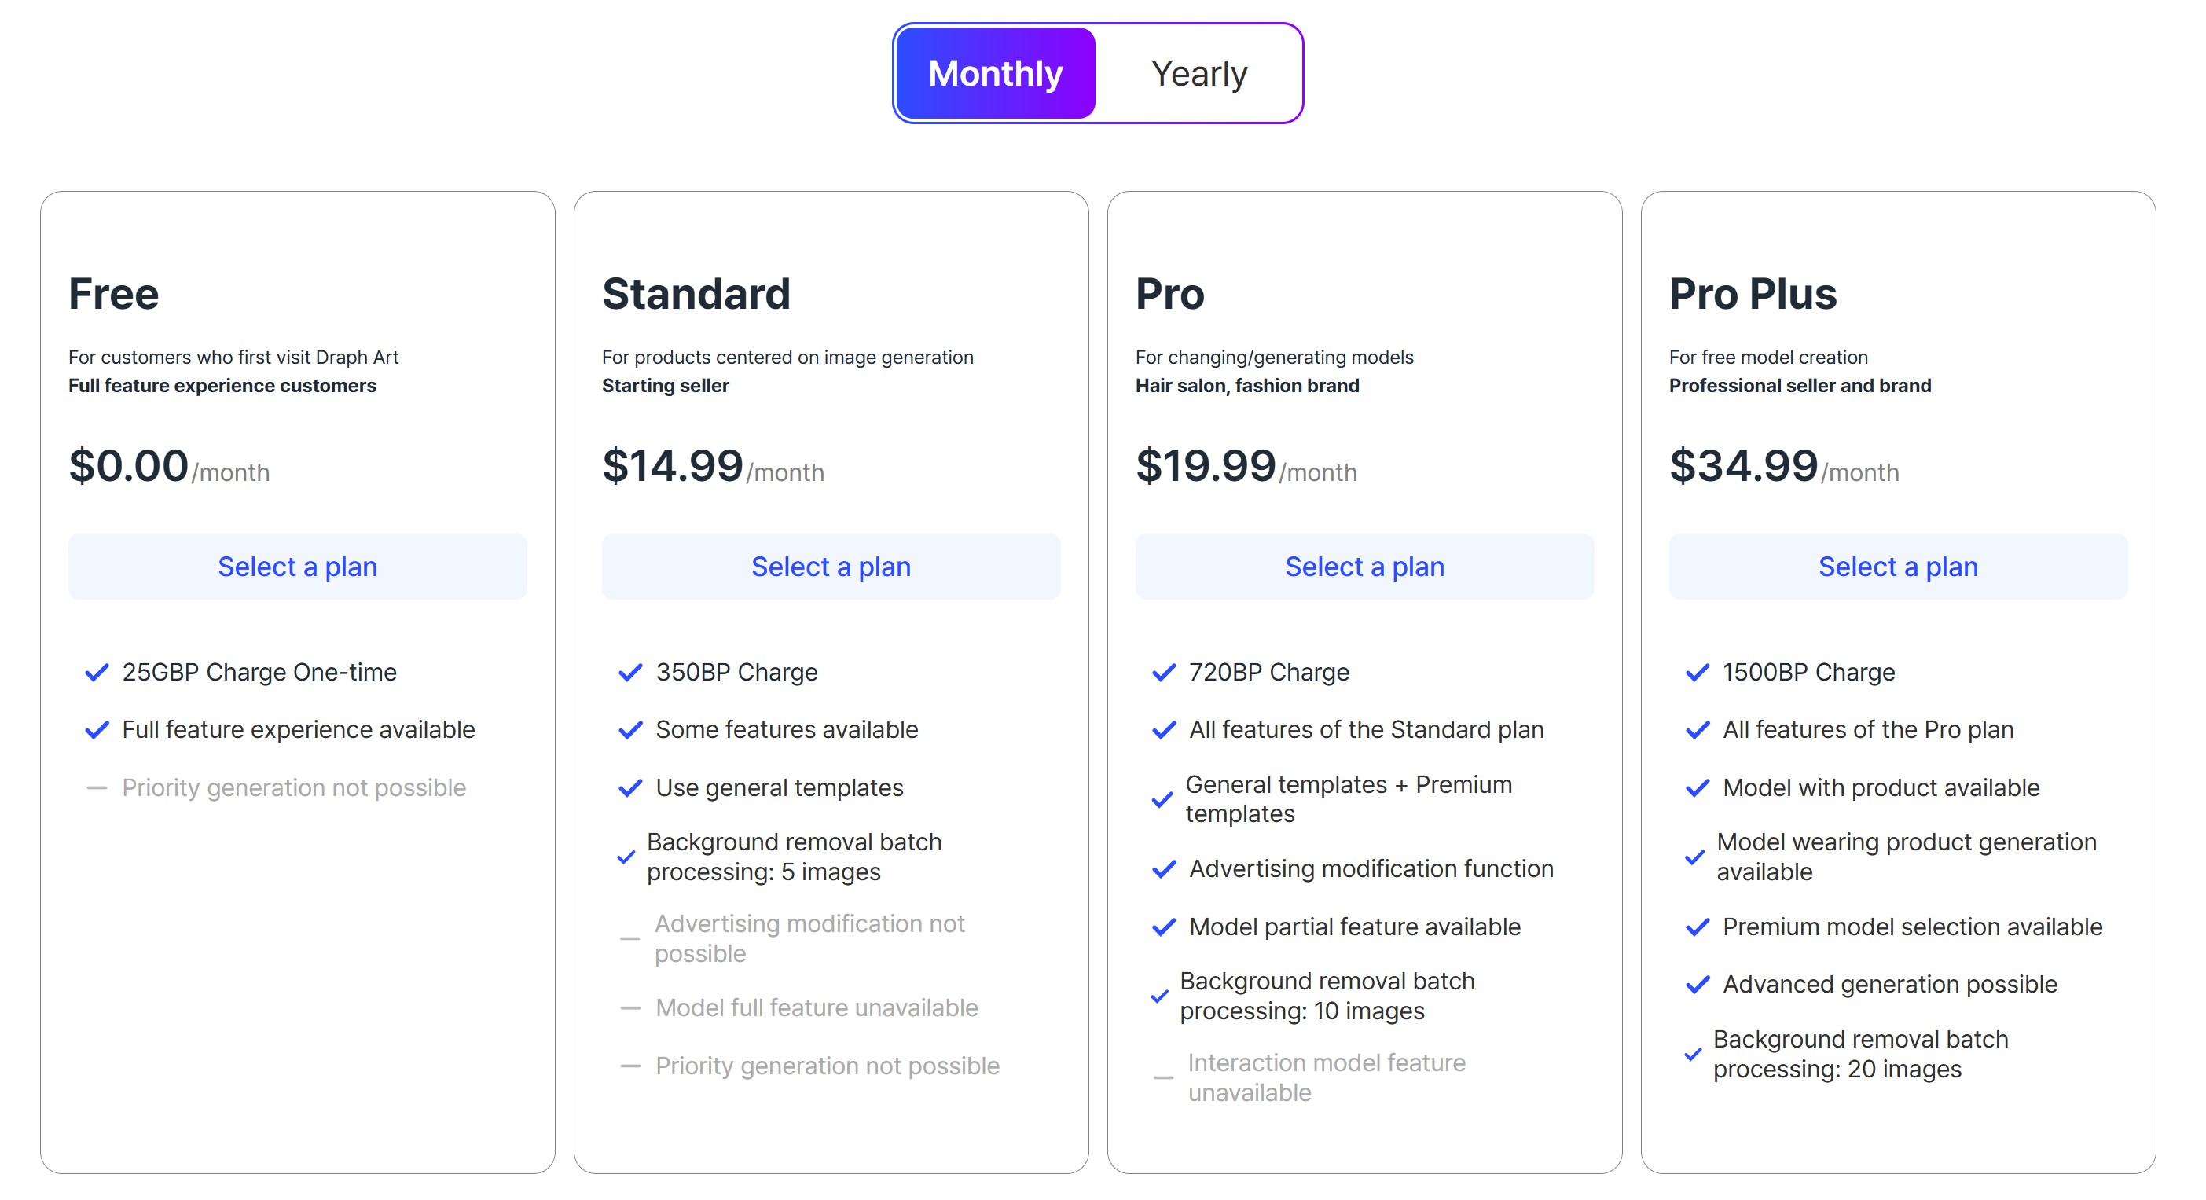Image resolution: width=2206 pixels, height=1200 pixels.
Task: Switch billing to Monthly
Action: tap(995, 74)
